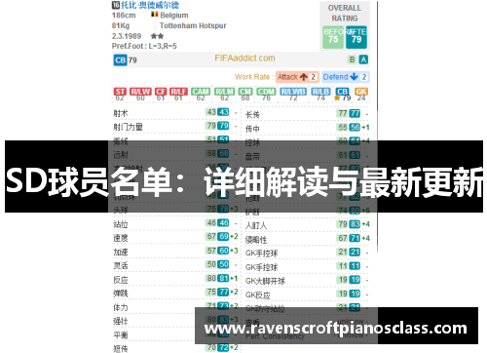Click the teal A badge

[x=363, y=59]
